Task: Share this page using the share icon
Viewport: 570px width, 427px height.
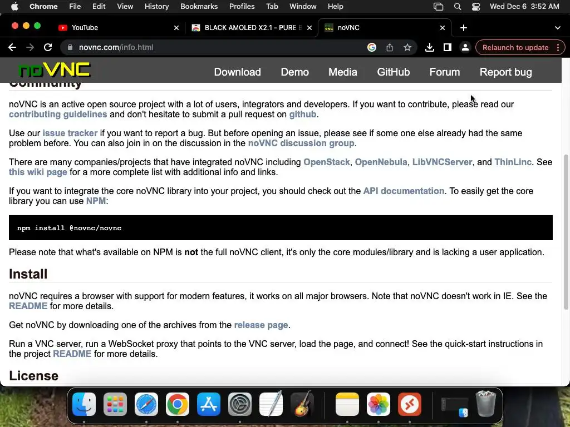Action: point(389,48)
